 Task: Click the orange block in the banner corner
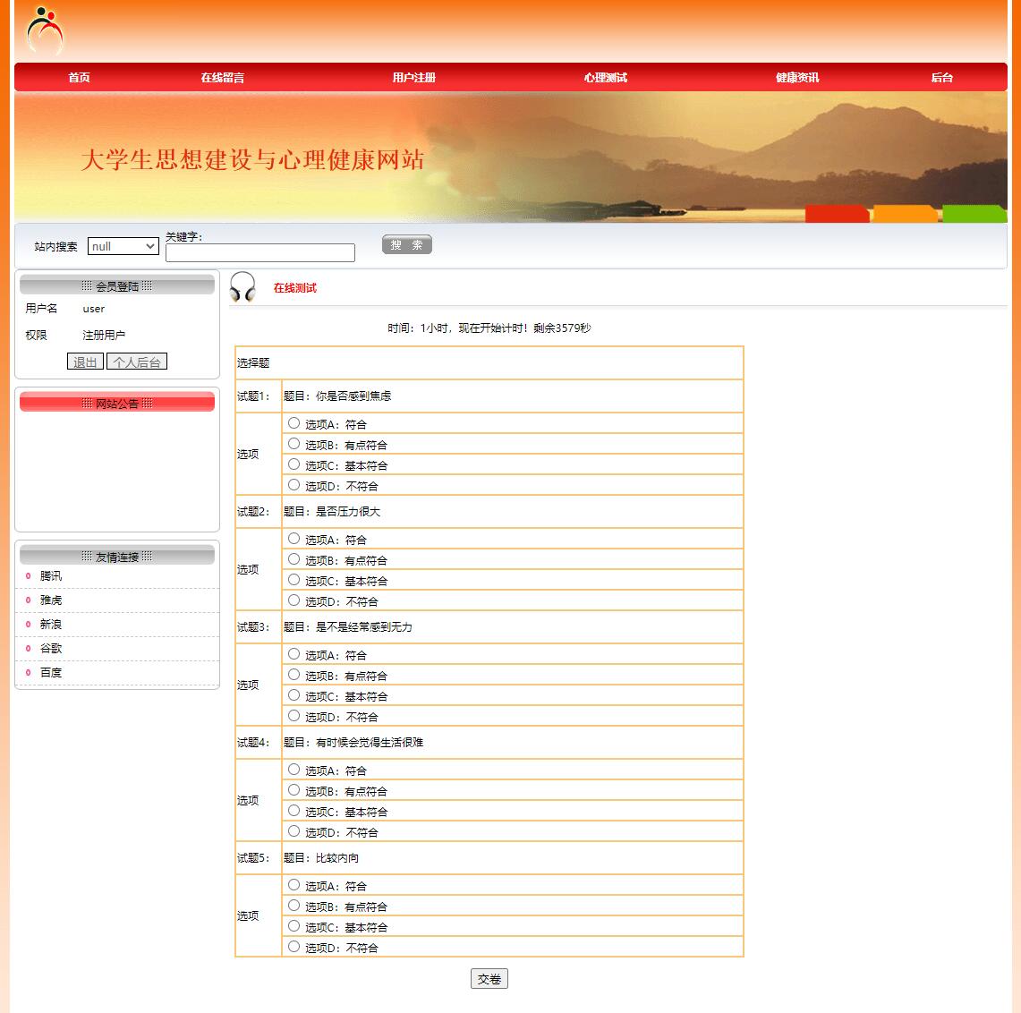click(x=906, y=214)
